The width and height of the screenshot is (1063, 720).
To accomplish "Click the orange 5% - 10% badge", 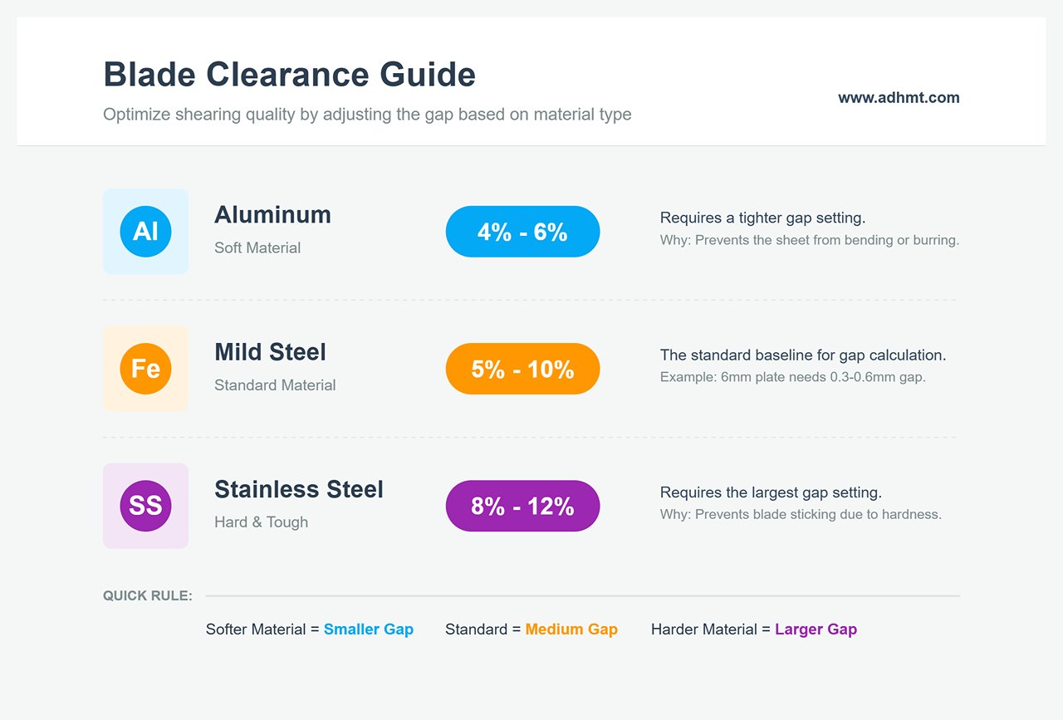I will [x=522, y=369].
